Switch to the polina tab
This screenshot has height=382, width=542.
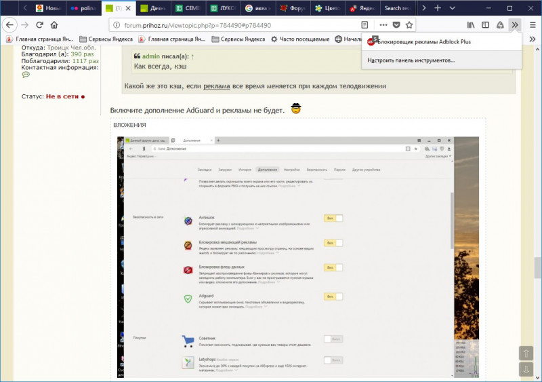(x=84, y=8)
